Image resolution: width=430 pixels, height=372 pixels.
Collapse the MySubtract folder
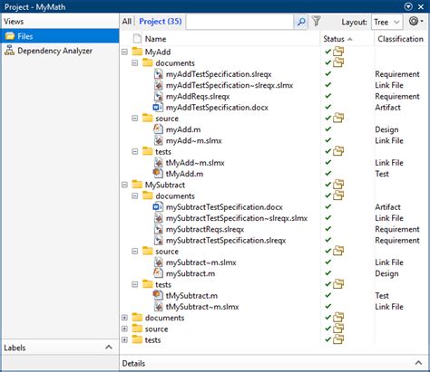click(x=124, y=185)
